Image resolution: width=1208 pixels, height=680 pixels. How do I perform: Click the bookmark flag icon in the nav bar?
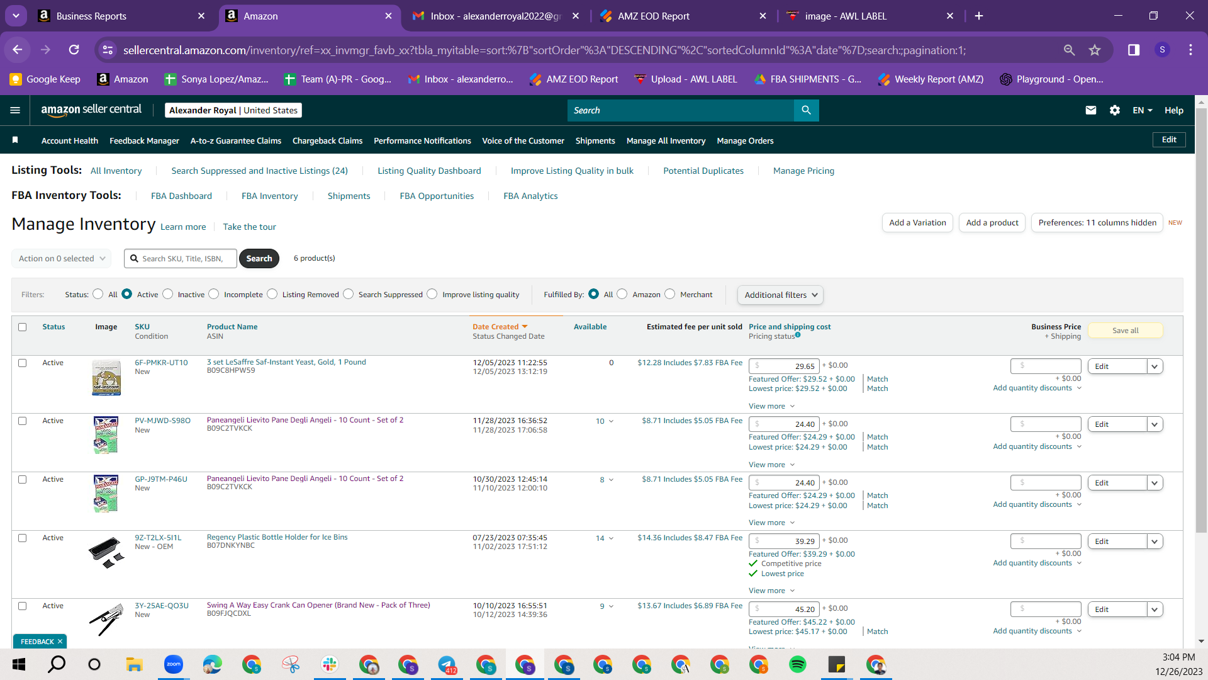tap(15, 140)
